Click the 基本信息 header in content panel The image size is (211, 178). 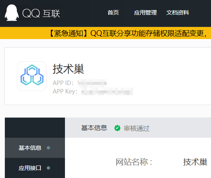point(94,128)
